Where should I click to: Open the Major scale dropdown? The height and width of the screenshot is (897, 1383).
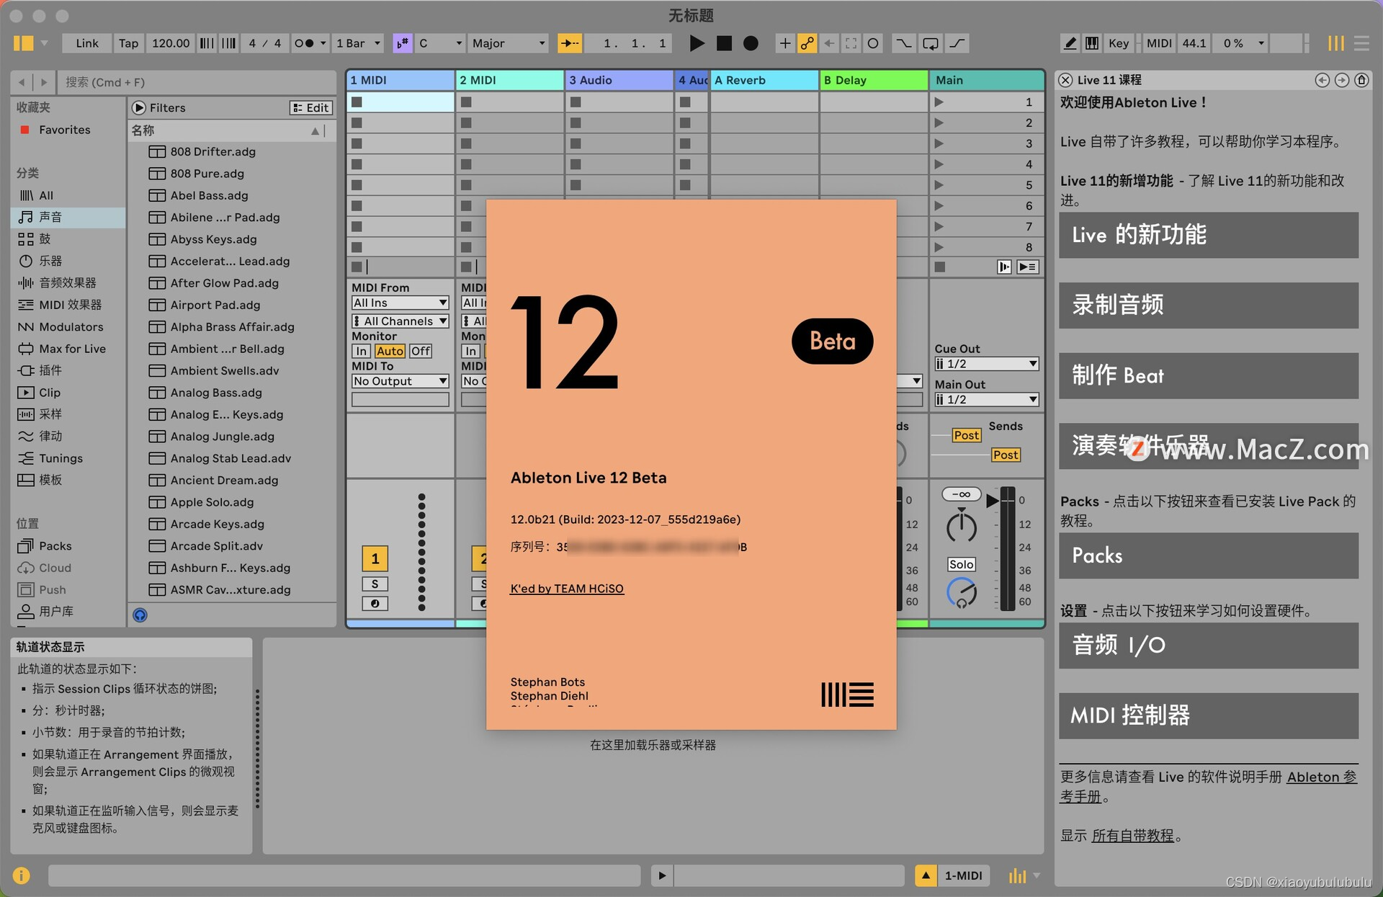coord(508,43)
